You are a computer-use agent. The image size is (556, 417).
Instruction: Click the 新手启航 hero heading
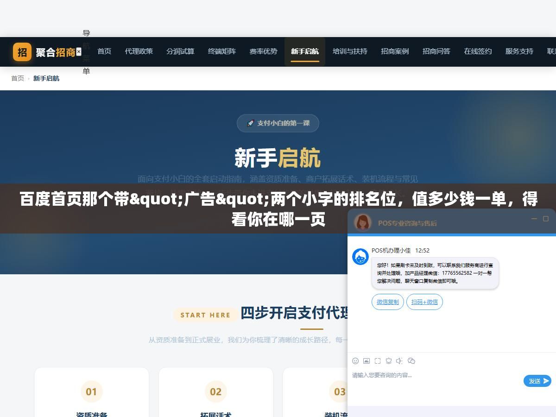(x=278, y=158)
